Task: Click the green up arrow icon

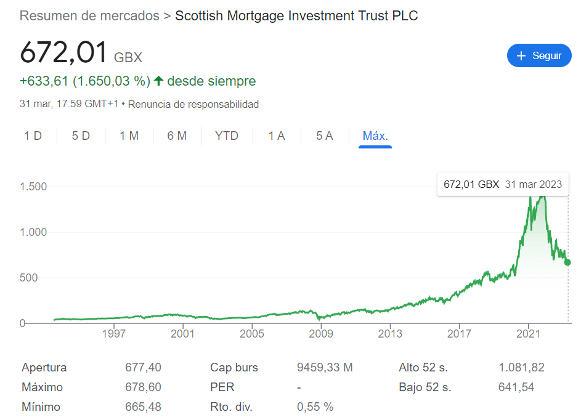Action: (158, 81)
